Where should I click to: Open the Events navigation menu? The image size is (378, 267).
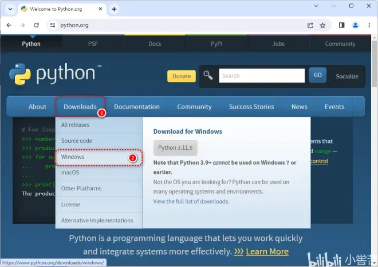click(x=334, y=107)
